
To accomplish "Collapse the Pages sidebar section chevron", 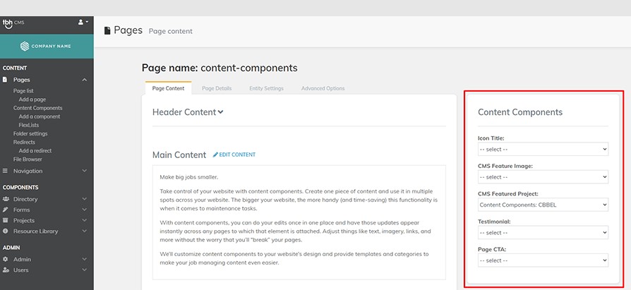I will (x=84, y=80).
